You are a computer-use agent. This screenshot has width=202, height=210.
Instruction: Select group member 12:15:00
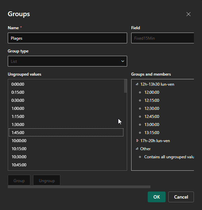152,100
